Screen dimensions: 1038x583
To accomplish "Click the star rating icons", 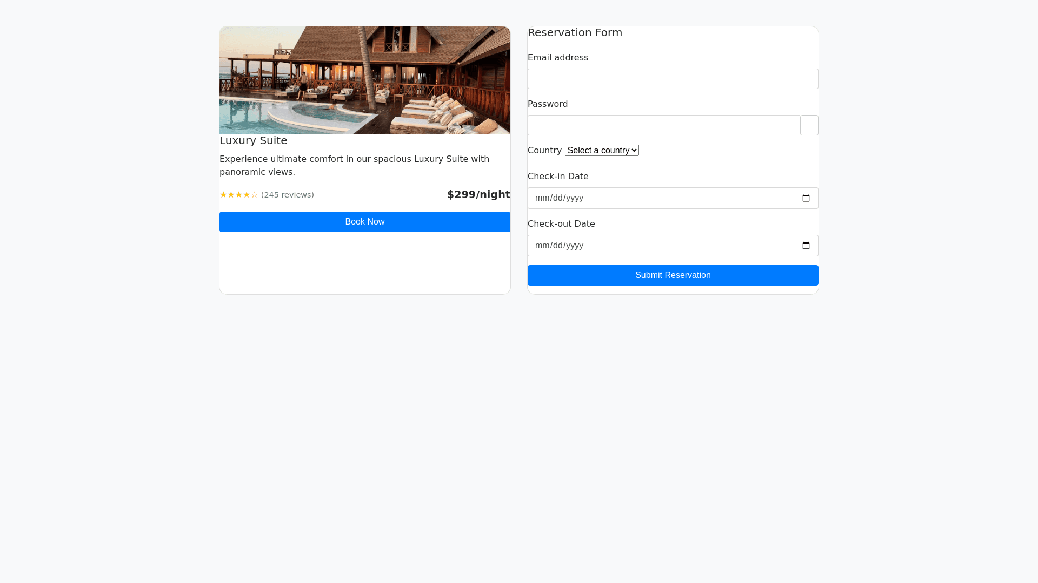I will click(x=238, y=195).
